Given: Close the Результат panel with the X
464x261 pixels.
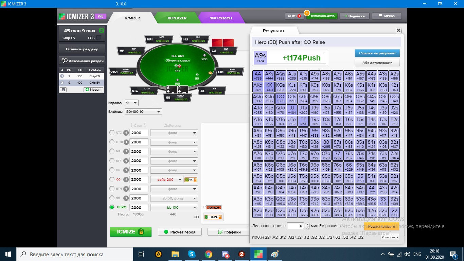Looking at the screenshot, I should coord(398,31).
